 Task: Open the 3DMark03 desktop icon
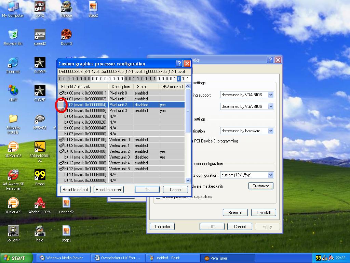(x=13, y=147)
